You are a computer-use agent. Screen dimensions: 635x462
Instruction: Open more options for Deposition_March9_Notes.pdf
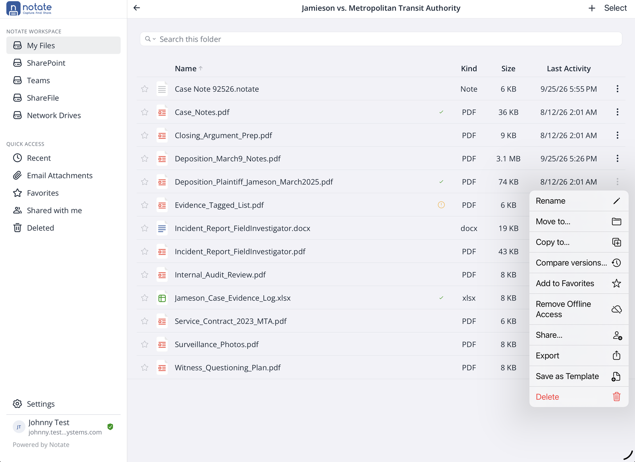click(617, 159)
